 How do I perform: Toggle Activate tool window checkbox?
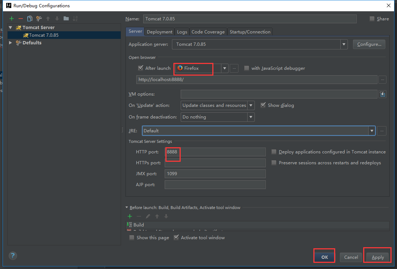176,238
